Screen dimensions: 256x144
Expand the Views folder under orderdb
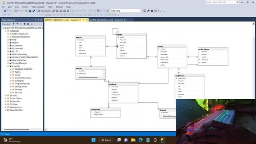(x=11, y=75)
